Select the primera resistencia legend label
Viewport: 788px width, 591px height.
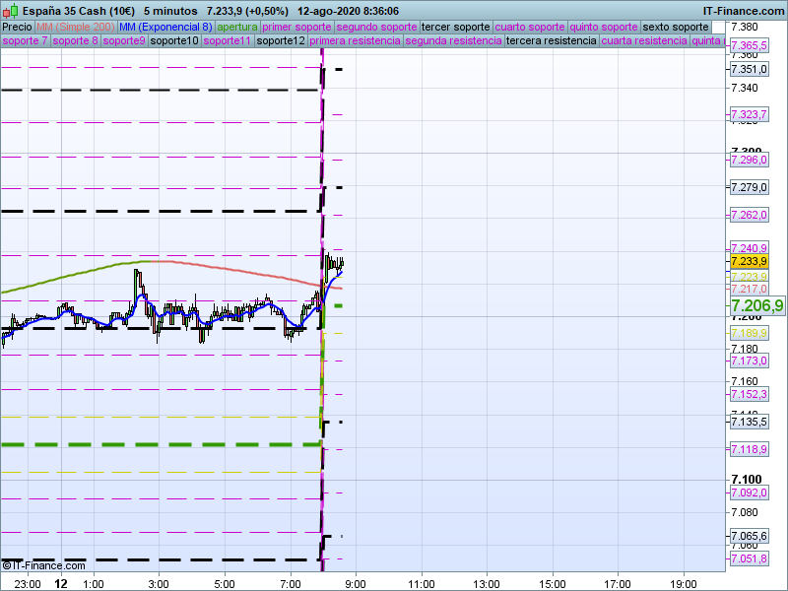(354, 41)
